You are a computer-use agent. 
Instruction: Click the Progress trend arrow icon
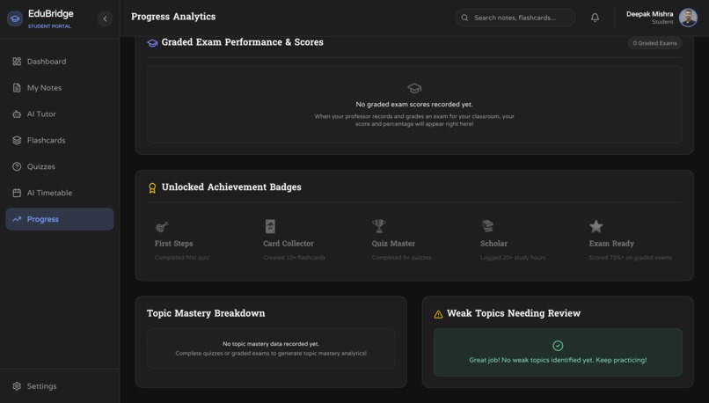point(17,219)
